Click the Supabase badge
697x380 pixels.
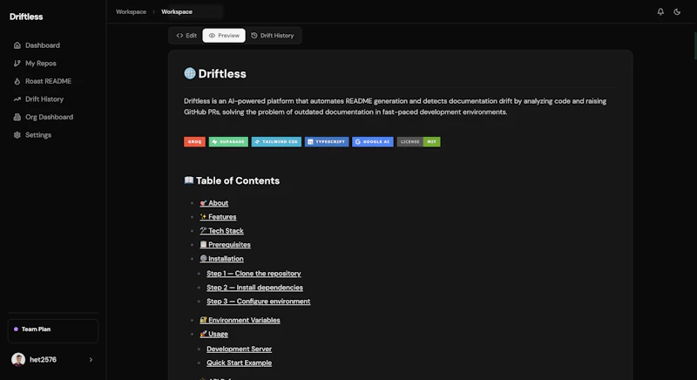(x=228, y=142)
